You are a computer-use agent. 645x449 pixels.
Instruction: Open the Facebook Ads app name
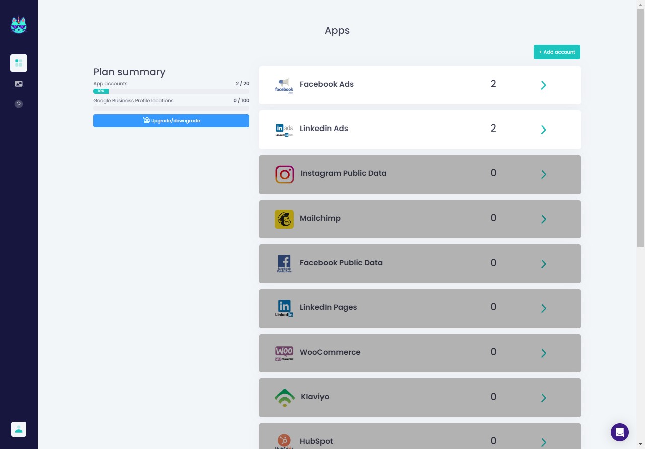pos(327,84)
